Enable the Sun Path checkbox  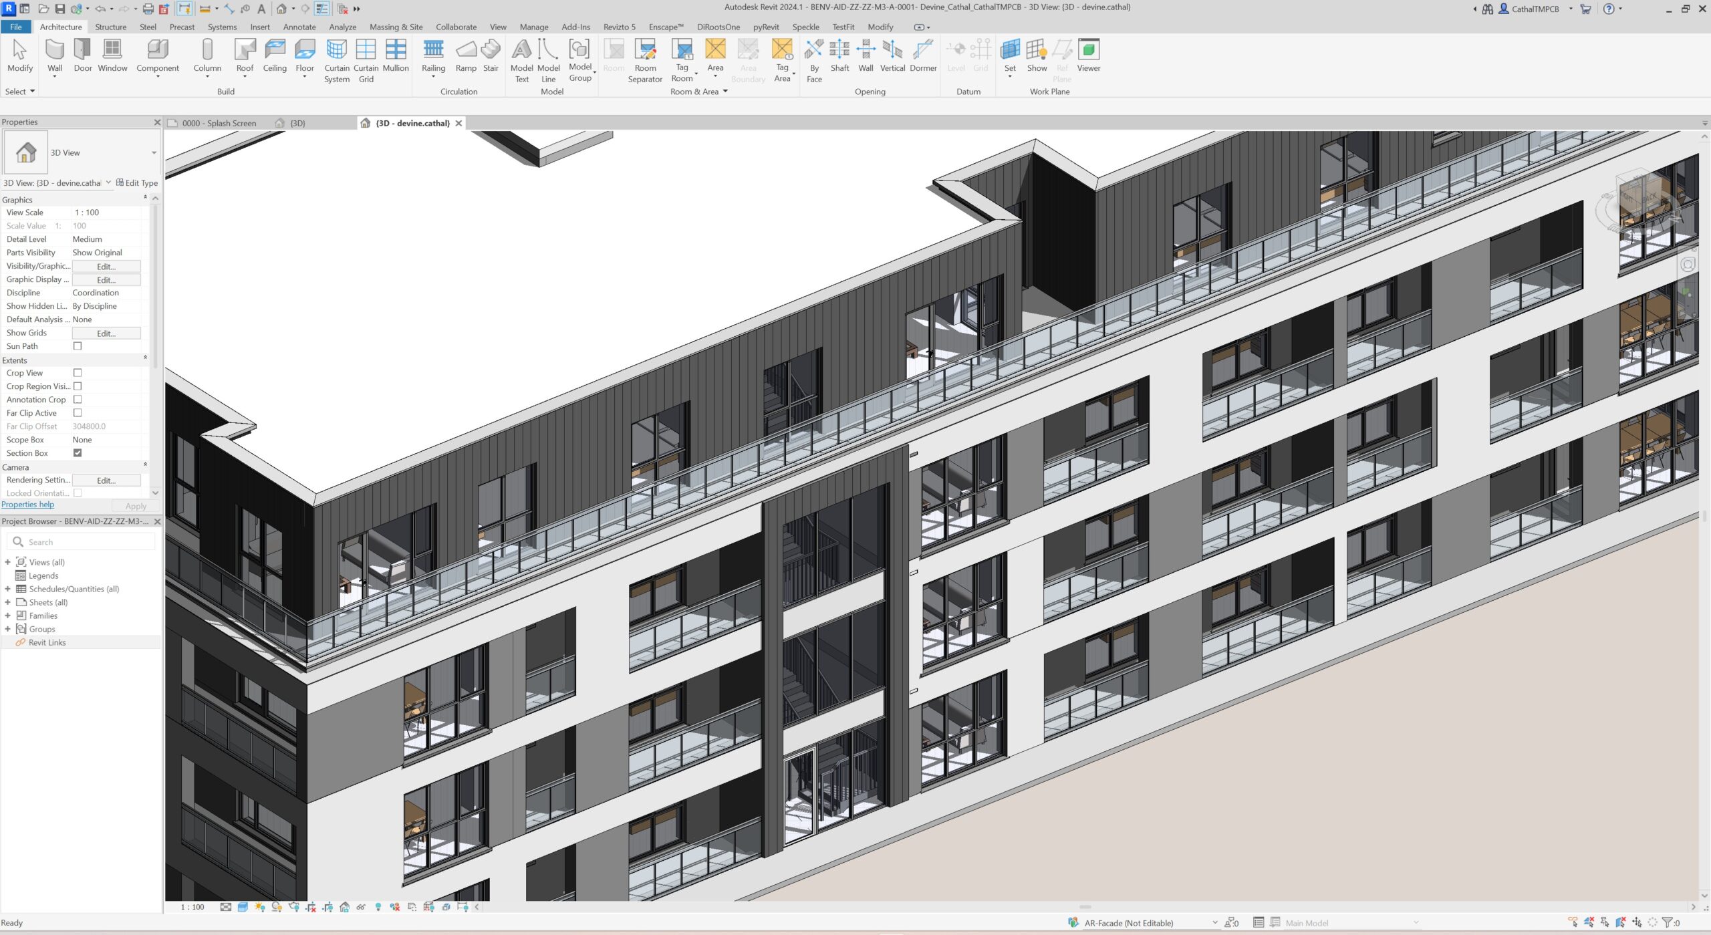(x=78, y=346)
